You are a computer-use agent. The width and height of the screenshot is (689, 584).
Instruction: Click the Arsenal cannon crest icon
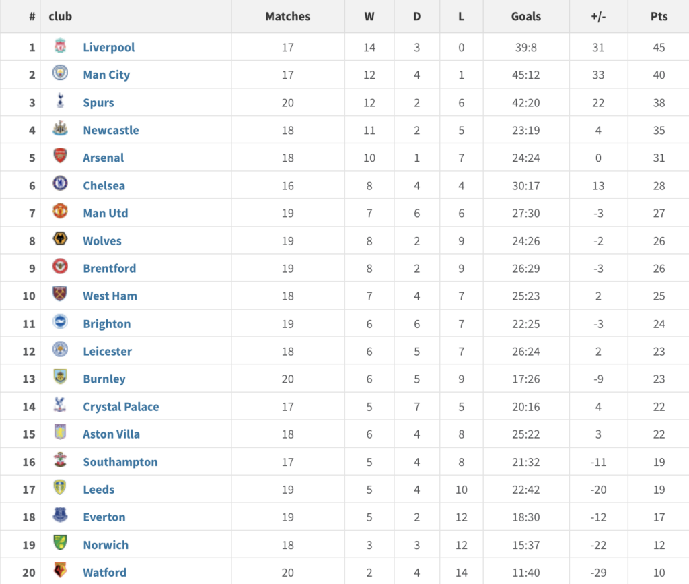(60, 156)
